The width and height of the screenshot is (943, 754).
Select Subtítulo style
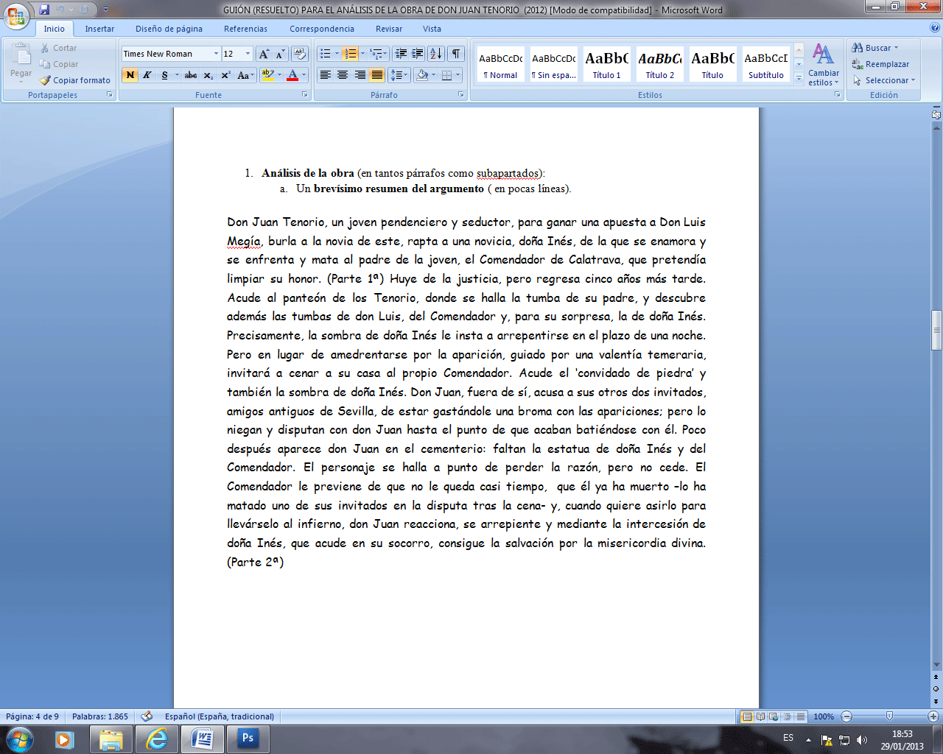pyautogui.click(x=766, y=65)
